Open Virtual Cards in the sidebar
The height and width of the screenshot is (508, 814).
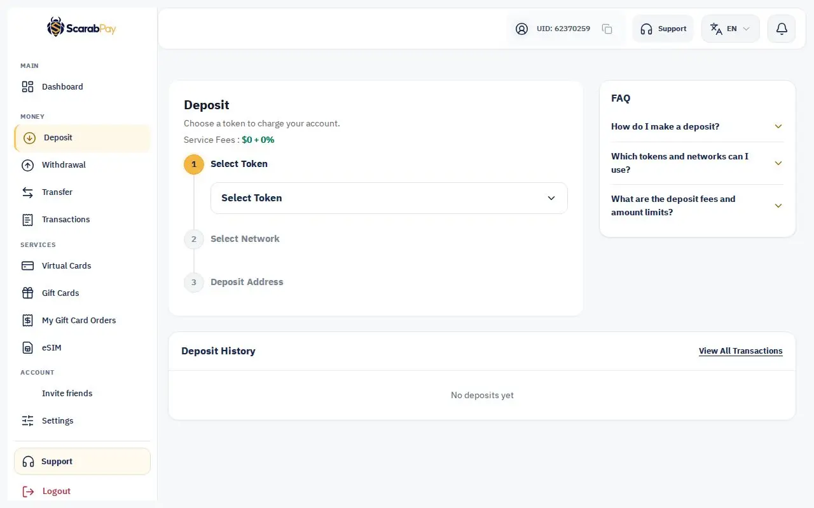[x=82, y=266]
